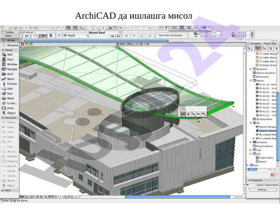Select the Detail tool
The image size is (280, 210).
[x=9, y=185]
